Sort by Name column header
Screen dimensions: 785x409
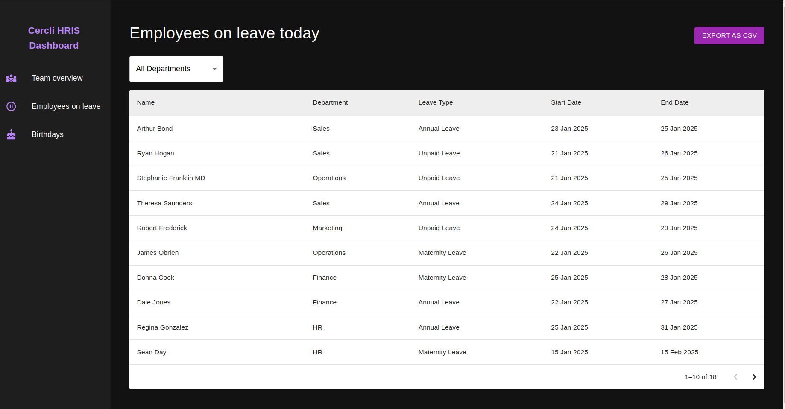146,102
